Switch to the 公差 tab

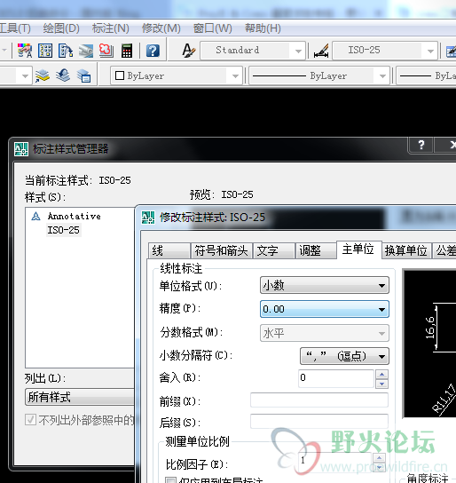pos(444,250)
